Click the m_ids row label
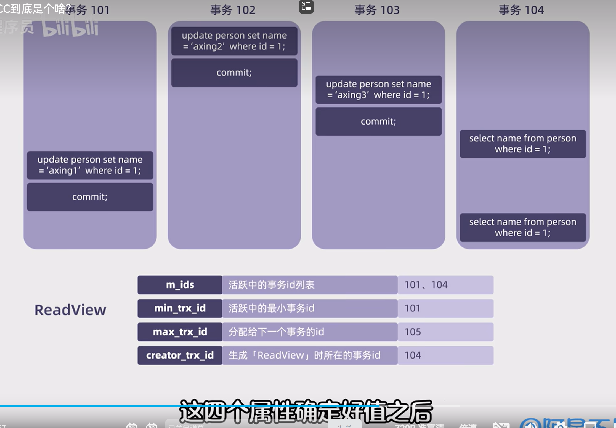The height and width of the screenshot is (428, 616). pyautogui.click(x=180, y=285)
